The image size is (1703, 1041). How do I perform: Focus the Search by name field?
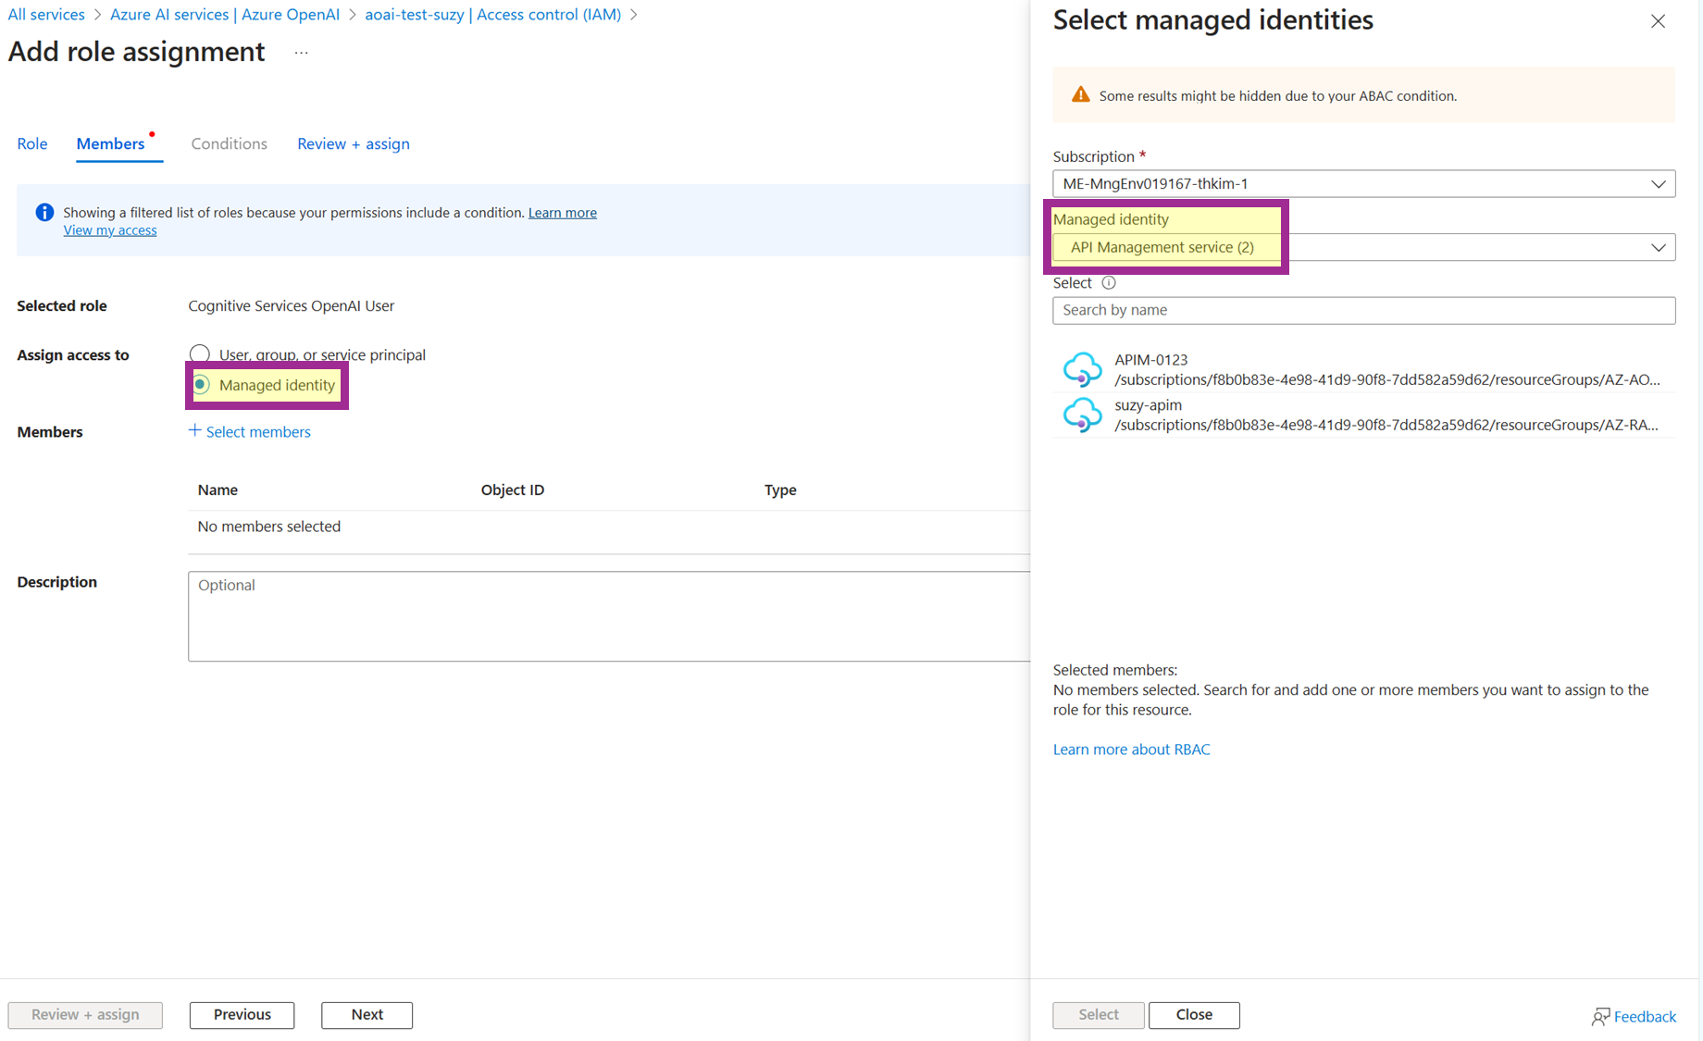pos(1362,310)
